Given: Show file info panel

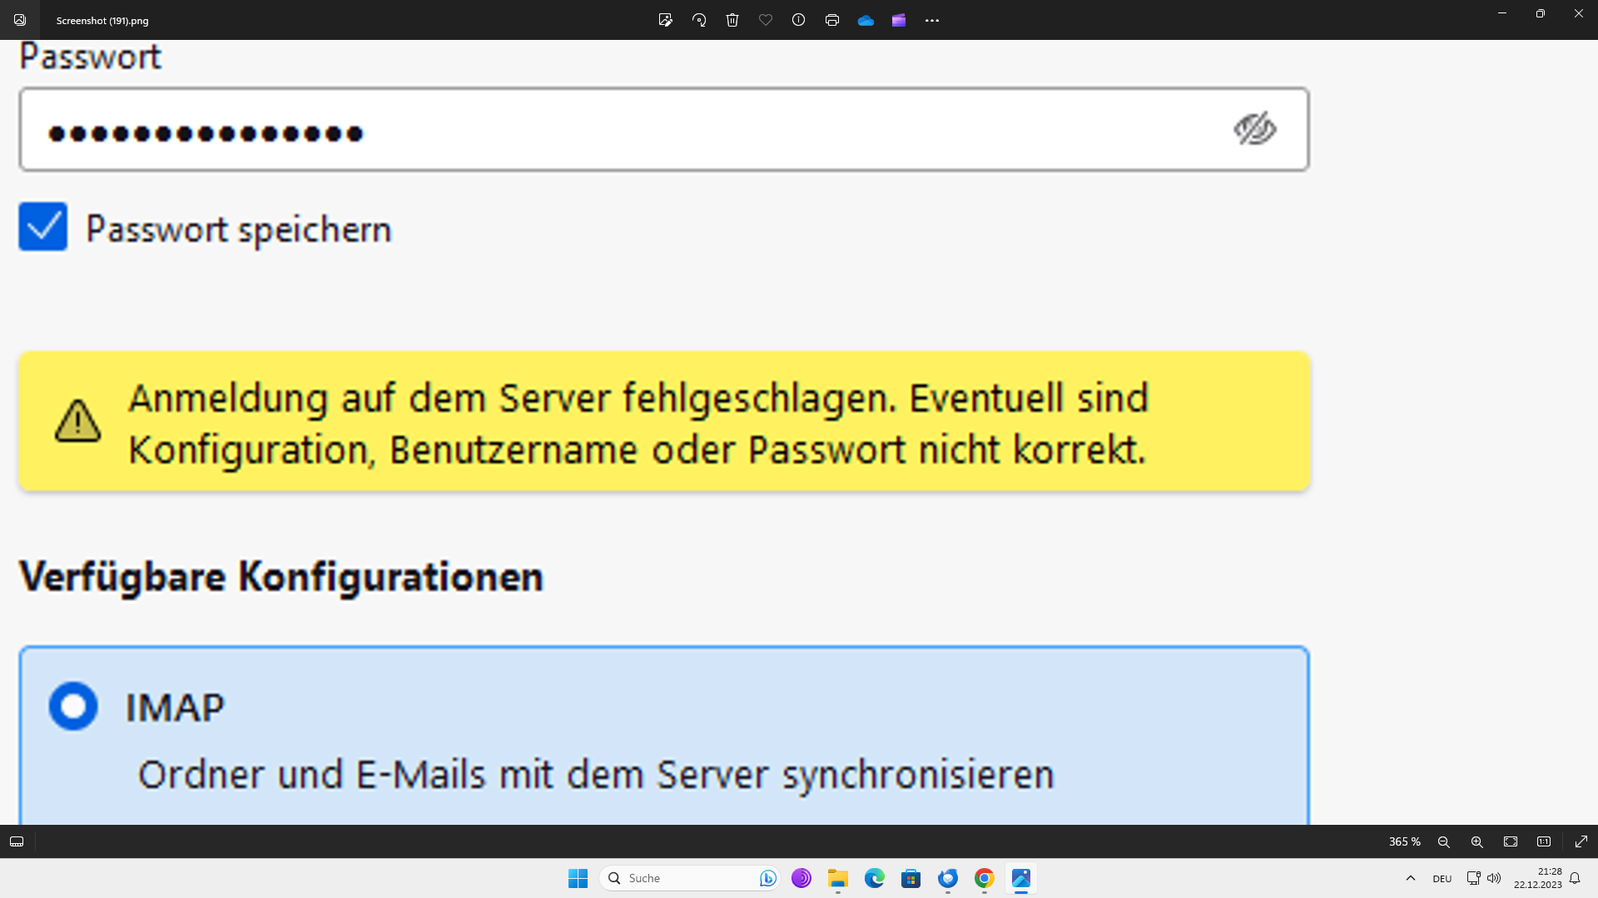Looking at the screenshot, I should coord(799,20).
